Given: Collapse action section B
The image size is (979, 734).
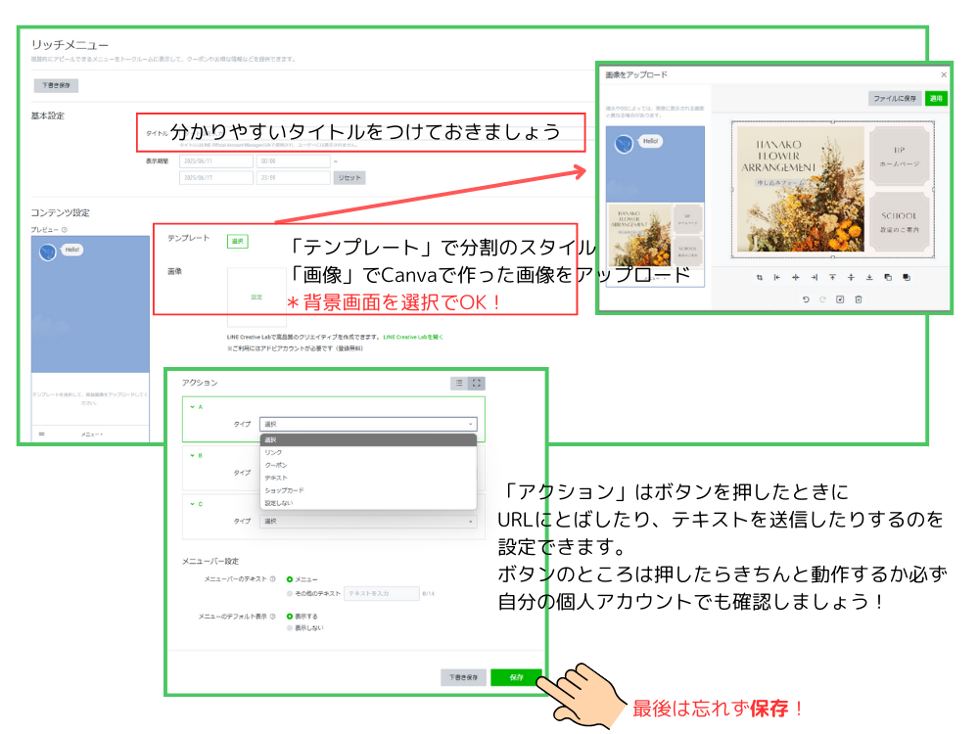Looking at the screenshot, I should tap(192, 454).
